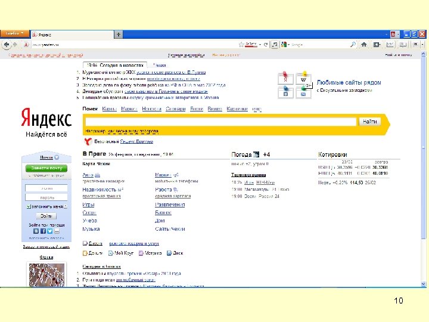This screenshot has width=429, height=322.
Task: Click the red pin Я bookmark tile
Action: pos(285,78)
